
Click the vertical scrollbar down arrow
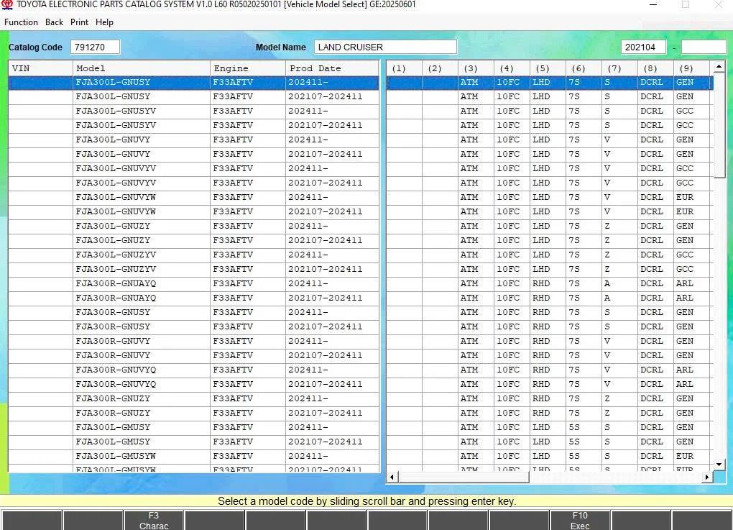click(x=719, y=464)
